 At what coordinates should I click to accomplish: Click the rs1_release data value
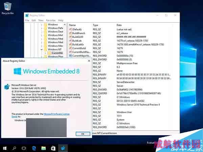122,33
